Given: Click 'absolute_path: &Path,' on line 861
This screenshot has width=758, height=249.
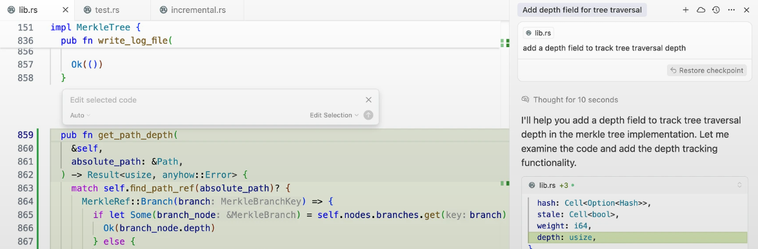Looking at the screenshot, I should (128, 161).
